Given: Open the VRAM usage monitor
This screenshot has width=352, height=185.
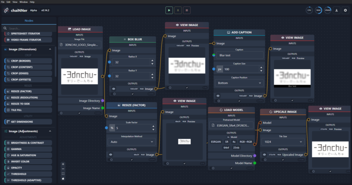Looking at the screenshot, I should [328, 11].
